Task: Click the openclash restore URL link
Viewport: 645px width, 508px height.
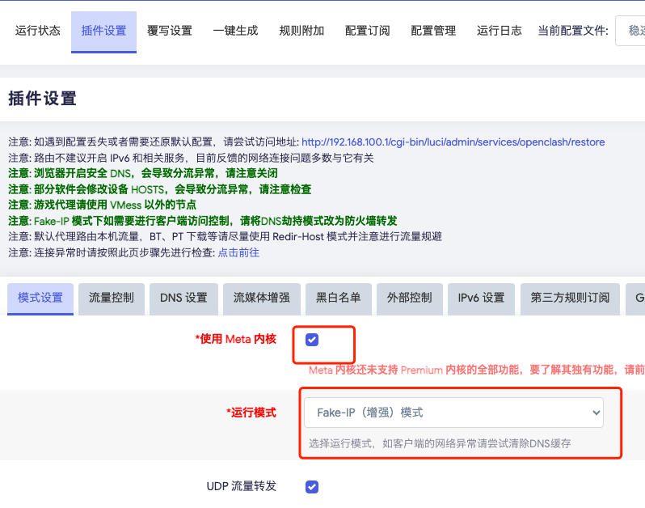Action: (453, 142)
